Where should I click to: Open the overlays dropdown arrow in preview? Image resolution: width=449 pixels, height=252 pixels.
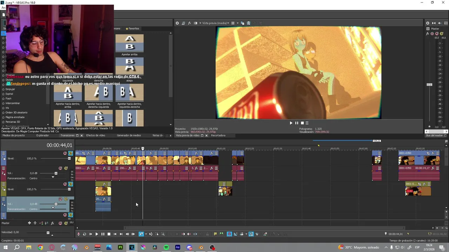pos(237,23)
